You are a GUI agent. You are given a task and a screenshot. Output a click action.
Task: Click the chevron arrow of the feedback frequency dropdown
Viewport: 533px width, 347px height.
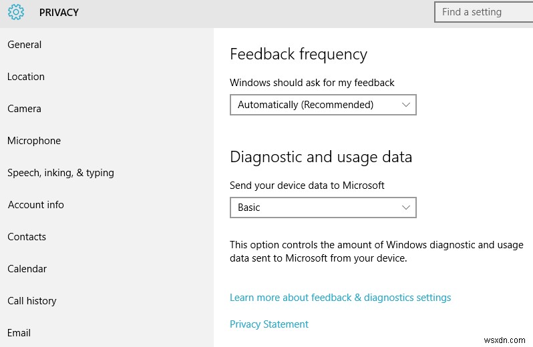406,105
